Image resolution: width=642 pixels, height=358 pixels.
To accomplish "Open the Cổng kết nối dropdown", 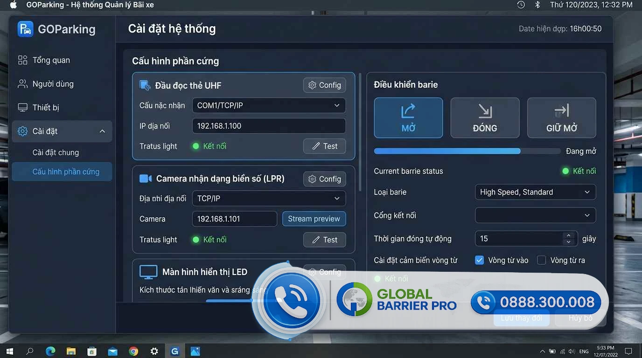I will pyautogui.click(x=535, y=215).
